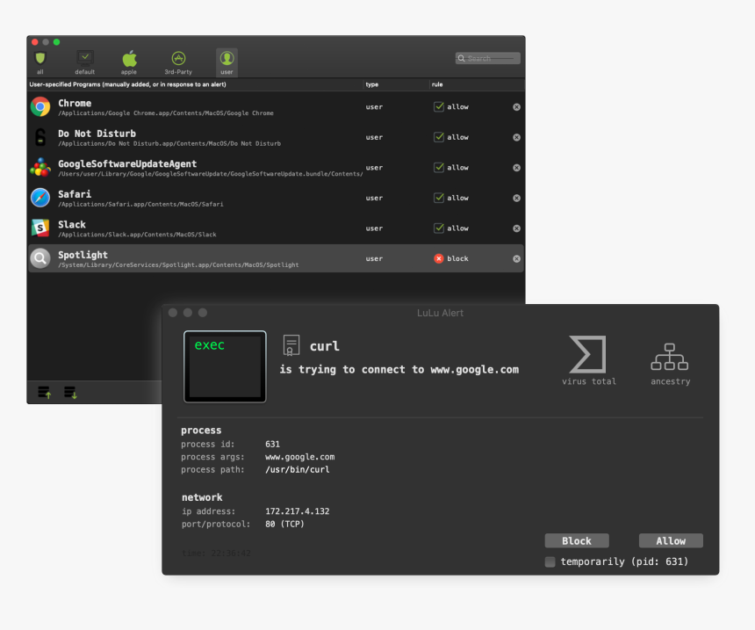Open virus total lookup
The width and height of the screenshot is (755, 630).
(x=588, y=360)
